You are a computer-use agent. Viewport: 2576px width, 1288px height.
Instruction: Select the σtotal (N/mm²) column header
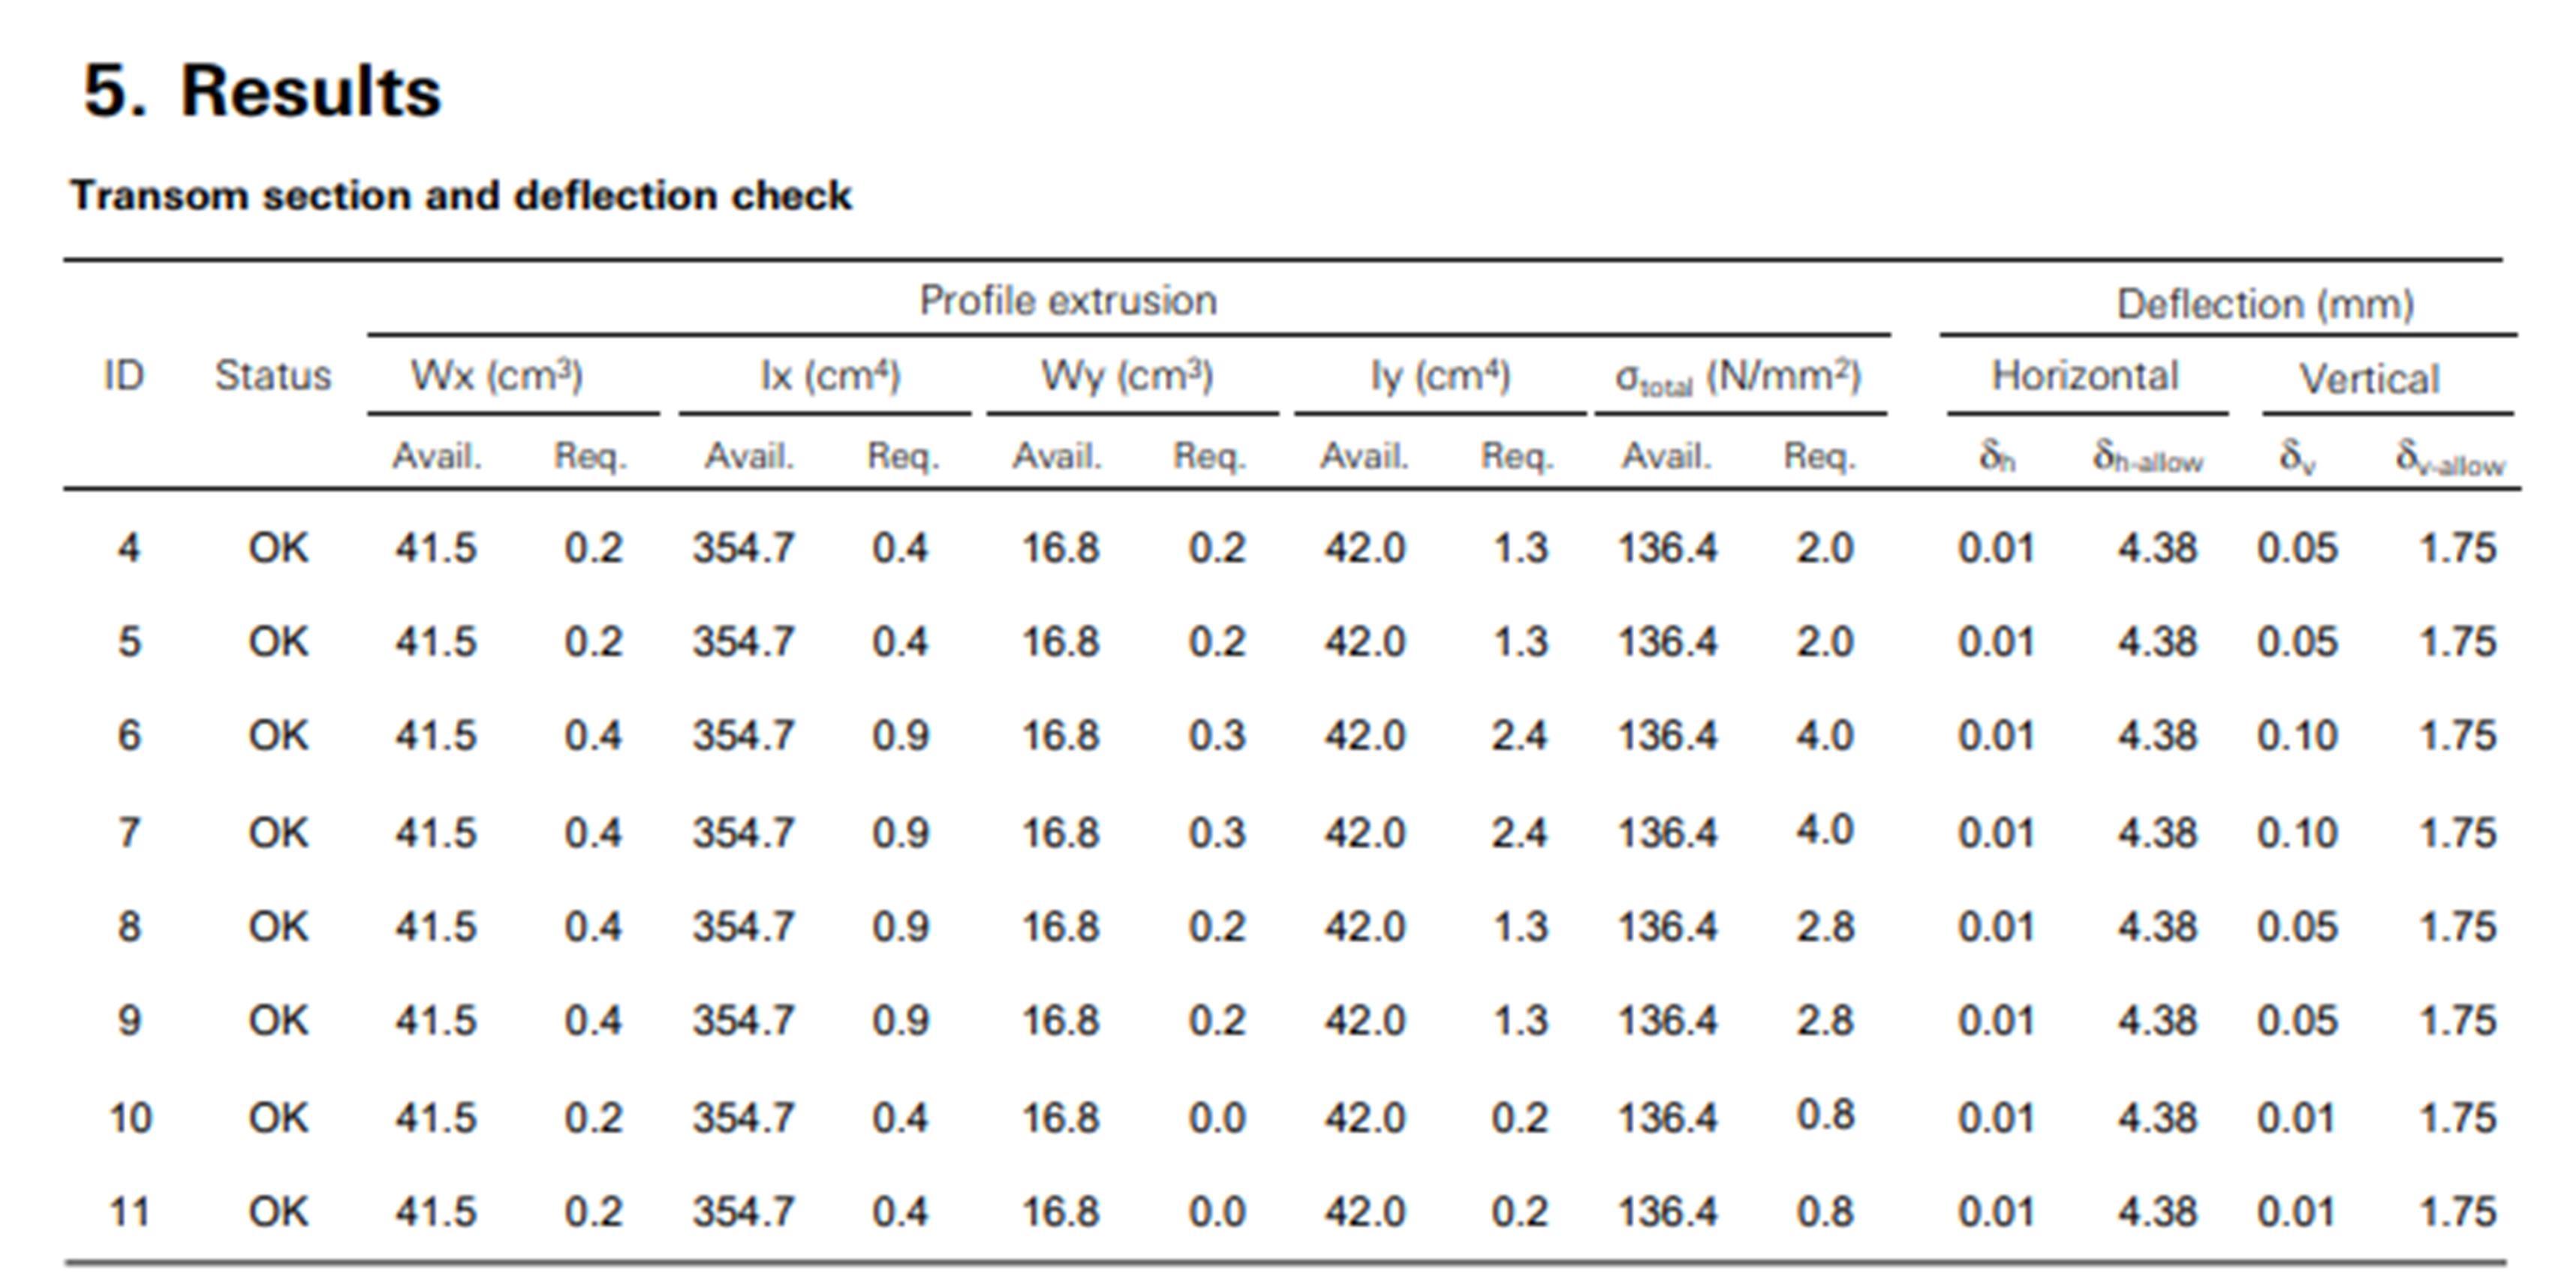pyautogui.click(x=1739, y=378)
